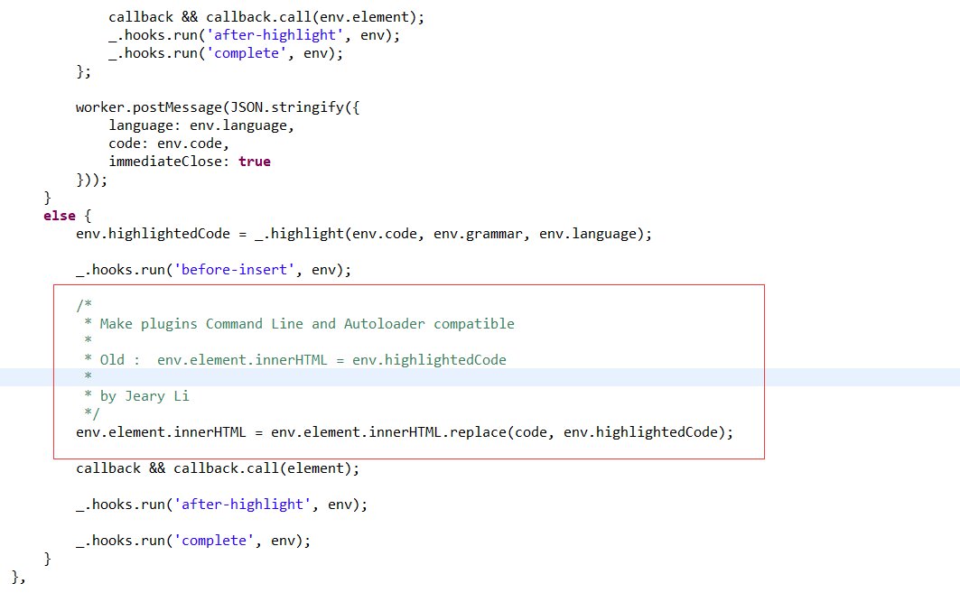Click the line with 'after-highlight', env near top
Viewport: 960px width, 602px height.
point(254,35)
